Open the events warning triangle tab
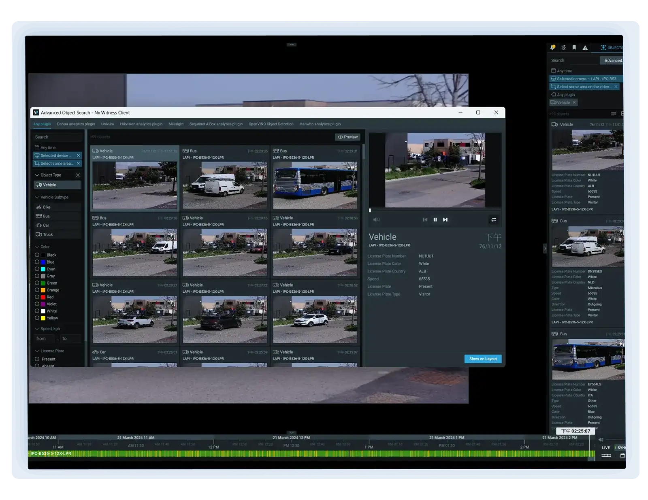 [585, 47]
